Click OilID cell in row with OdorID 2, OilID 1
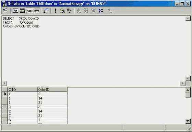The height and width of the screenshot is (132, 192). [23, 94]
